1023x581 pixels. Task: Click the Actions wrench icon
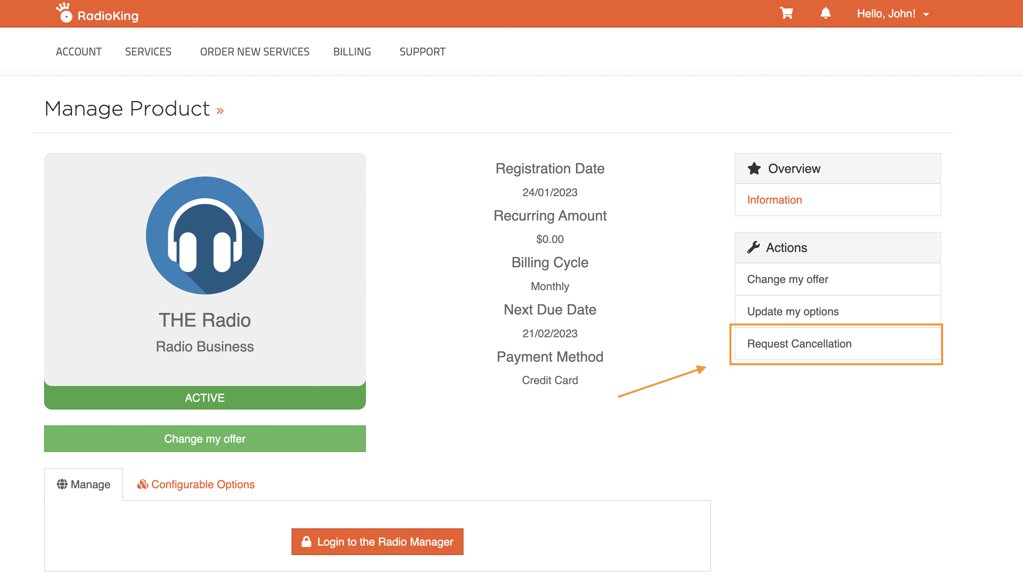point(753,247)
